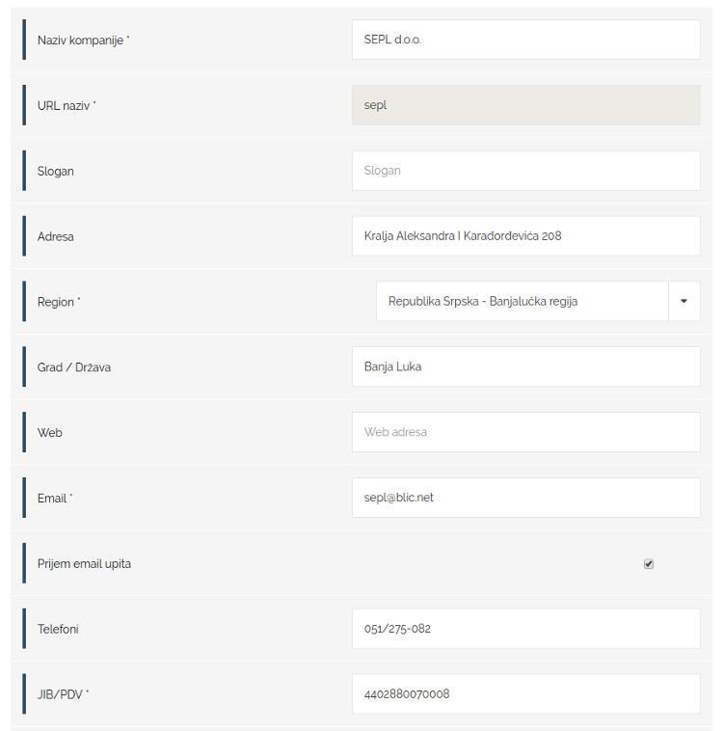
Task: Open the Region dropdown arrow
Action: (683, 301)
